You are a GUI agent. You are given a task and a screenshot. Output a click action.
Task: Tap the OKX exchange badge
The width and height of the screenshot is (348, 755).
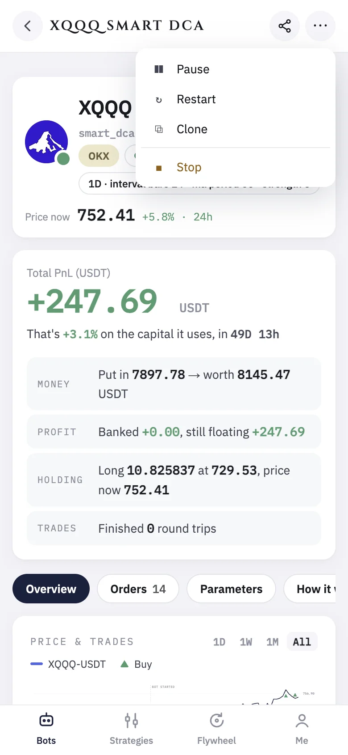click(x=99, y=156)
